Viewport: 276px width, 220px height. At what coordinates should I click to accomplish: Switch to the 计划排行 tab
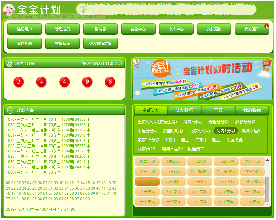click(x=184, y=110)
